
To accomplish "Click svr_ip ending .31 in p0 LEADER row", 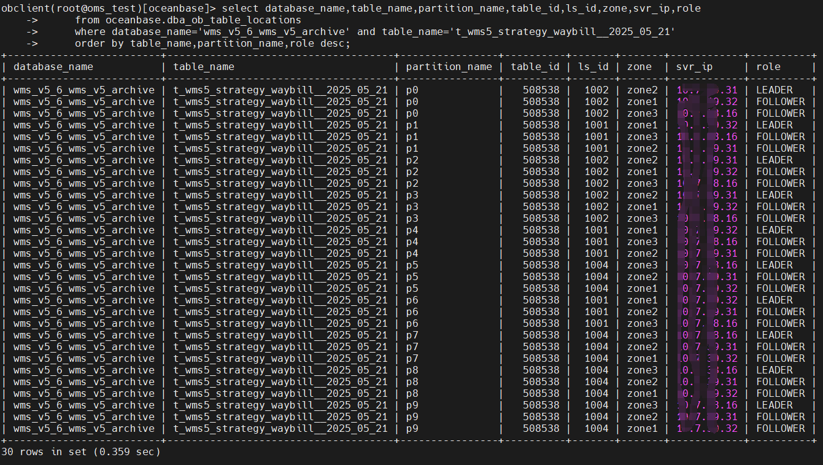I will coord(707,90).
